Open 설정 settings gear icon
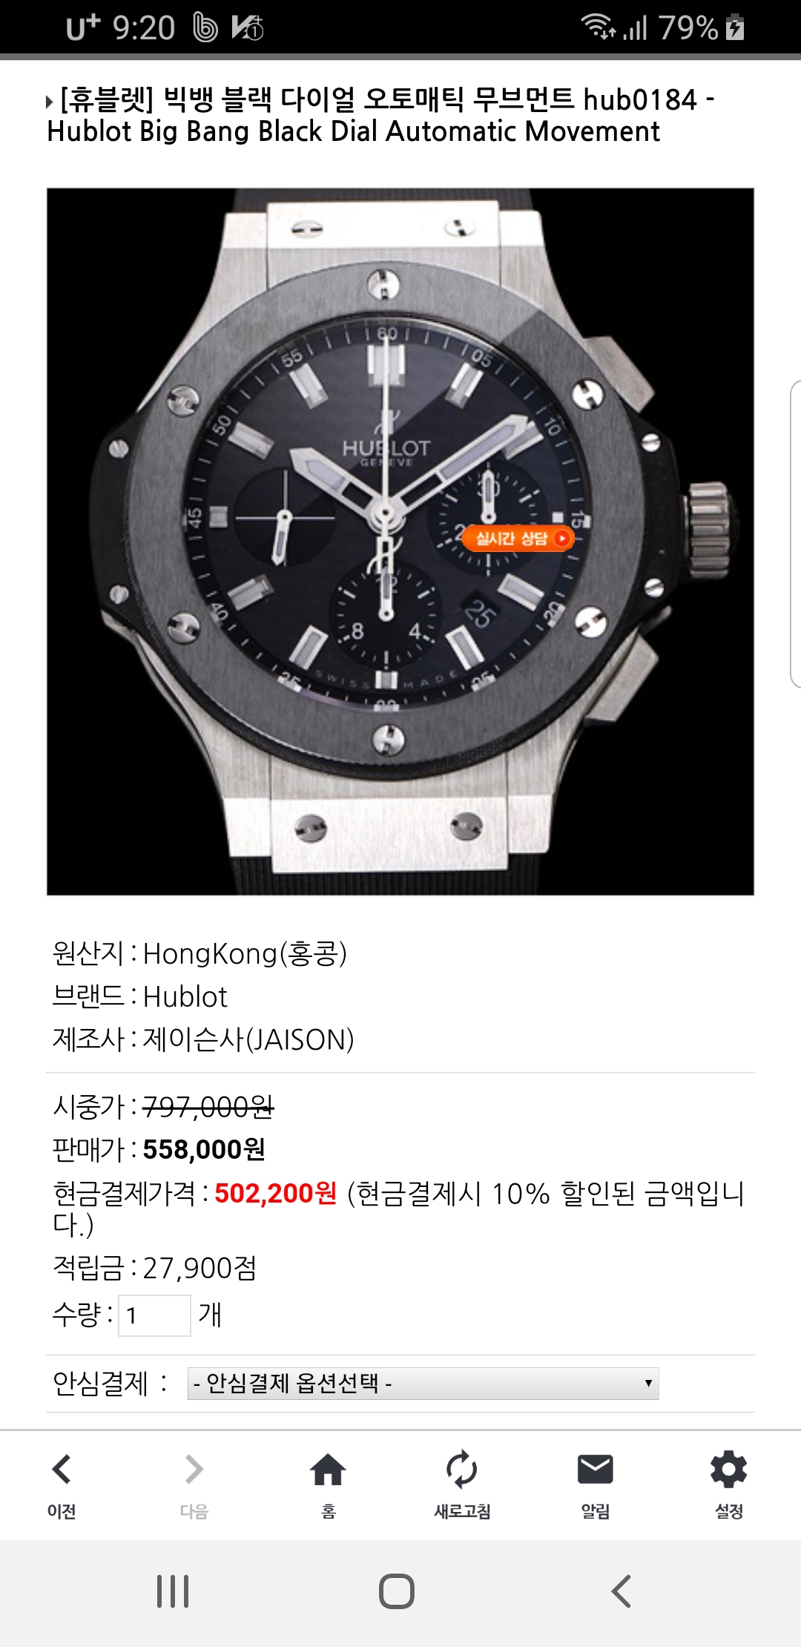Viewport: 801px width, 1647px height. coord(728,1469)
